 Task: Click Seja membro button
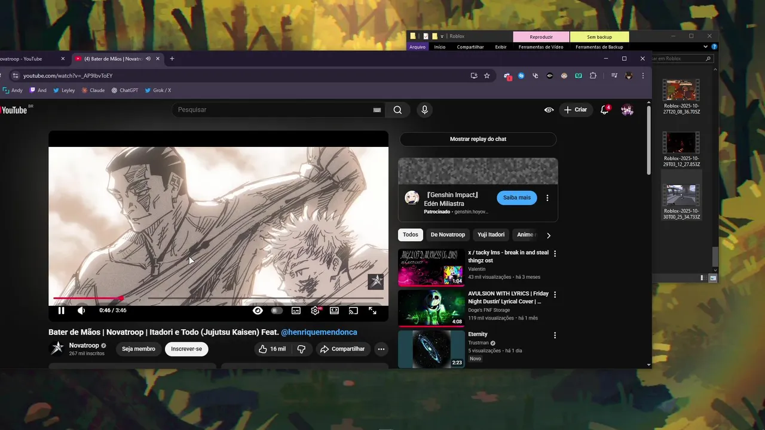(x=139, y=349)
